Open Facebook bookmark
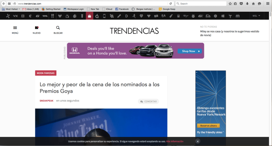 point(122,9)
